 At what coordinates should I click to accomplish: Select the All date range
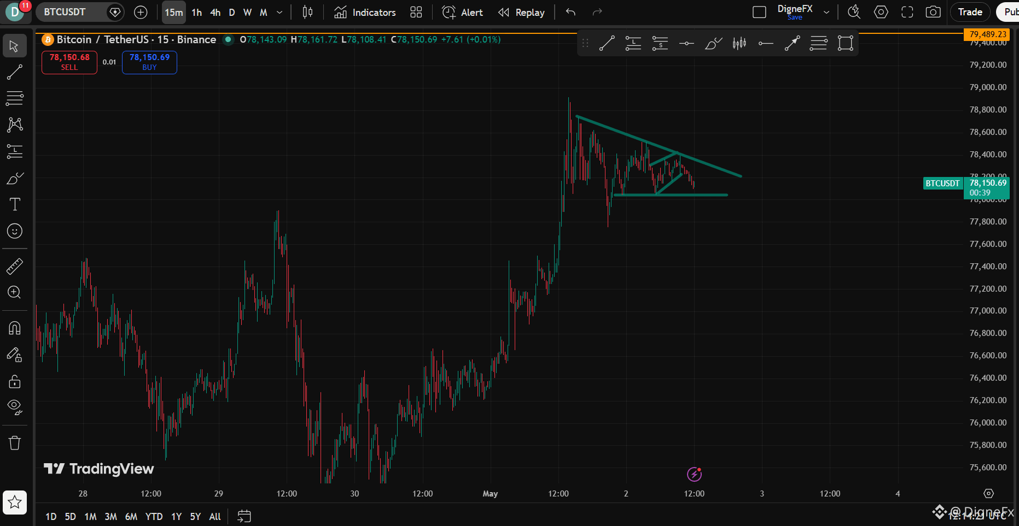[x=215, y=516]
